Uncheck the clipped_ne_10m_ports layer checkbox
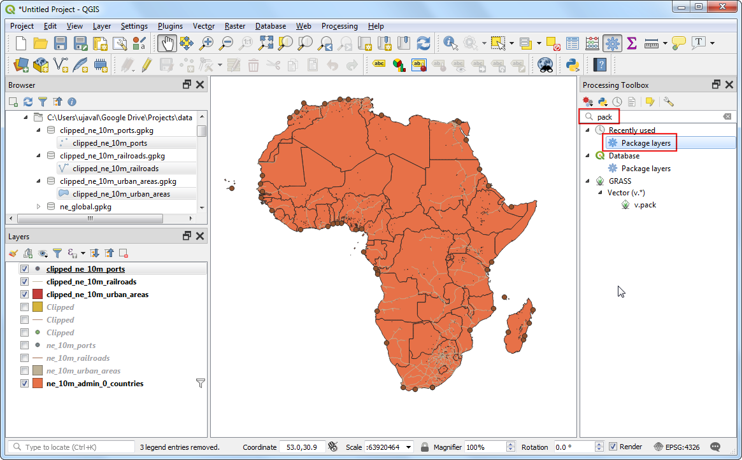The height and width of the screenshot is (460, 742). (x=25, y=269)
